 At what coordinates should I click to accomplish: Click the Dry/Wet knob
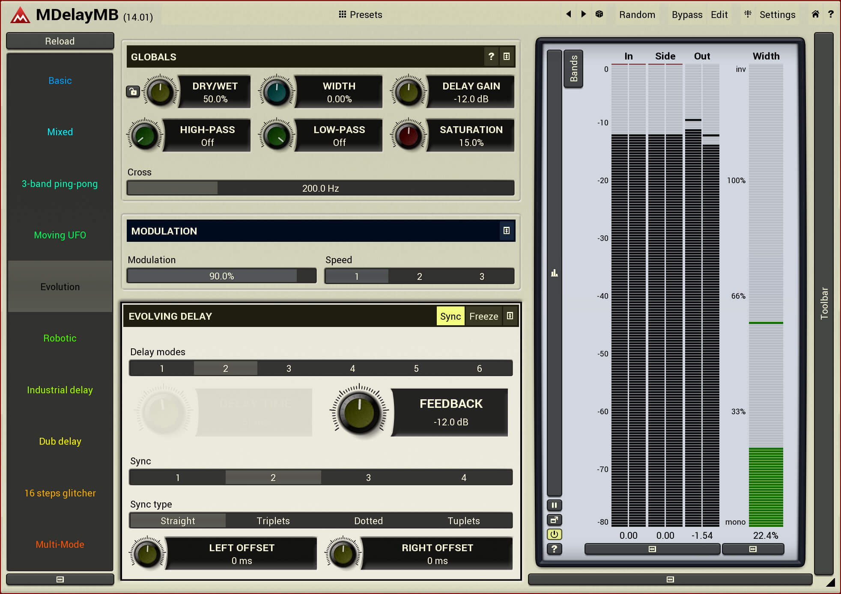160,92
